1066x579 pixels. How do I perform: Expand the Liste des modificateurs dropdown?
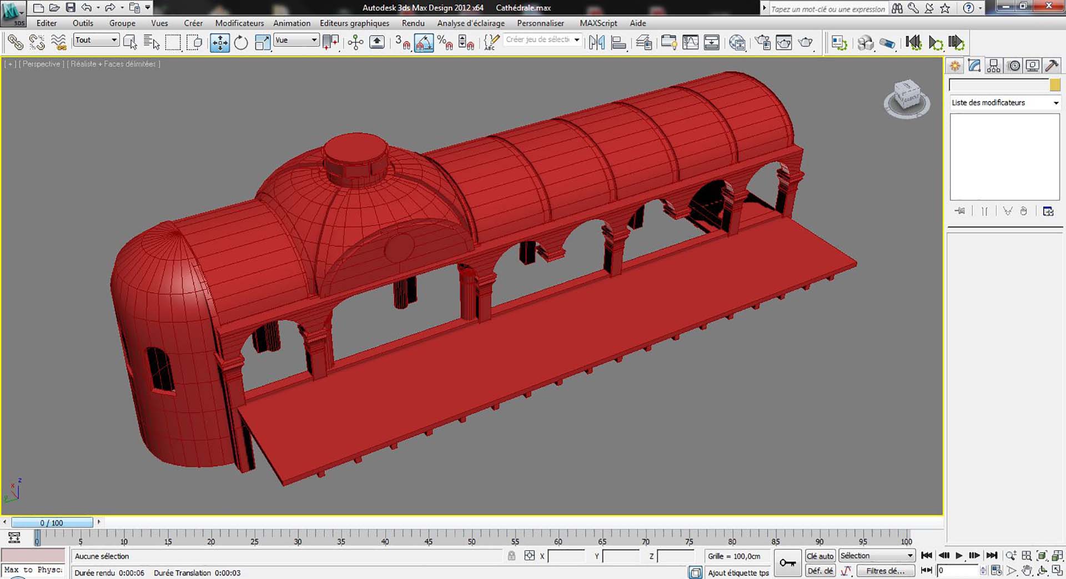coord(1004,103)
